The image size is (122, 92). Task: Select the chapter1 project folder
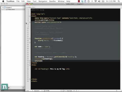click(9, 7)
